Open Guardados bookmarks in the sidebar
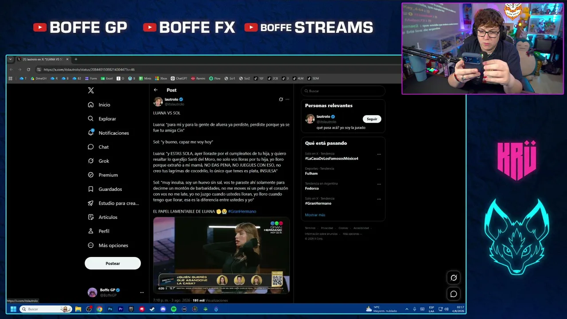567x319 pixels. (x=105, y=189)
